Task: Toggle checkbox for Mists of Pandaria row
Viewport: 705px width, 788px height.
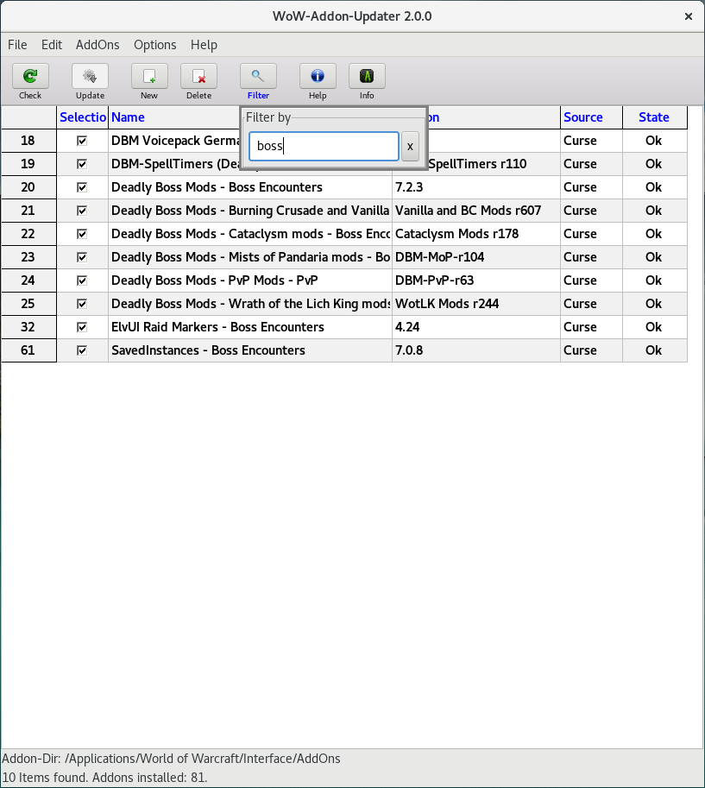Action: tap(82, 257)
